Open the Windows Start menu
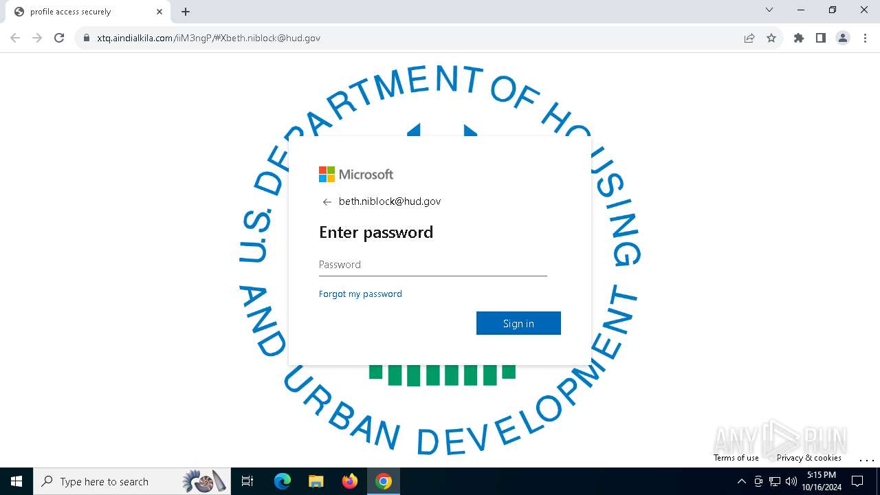The width and height of the screenshot is (880, 495). [x=16, y=481]
